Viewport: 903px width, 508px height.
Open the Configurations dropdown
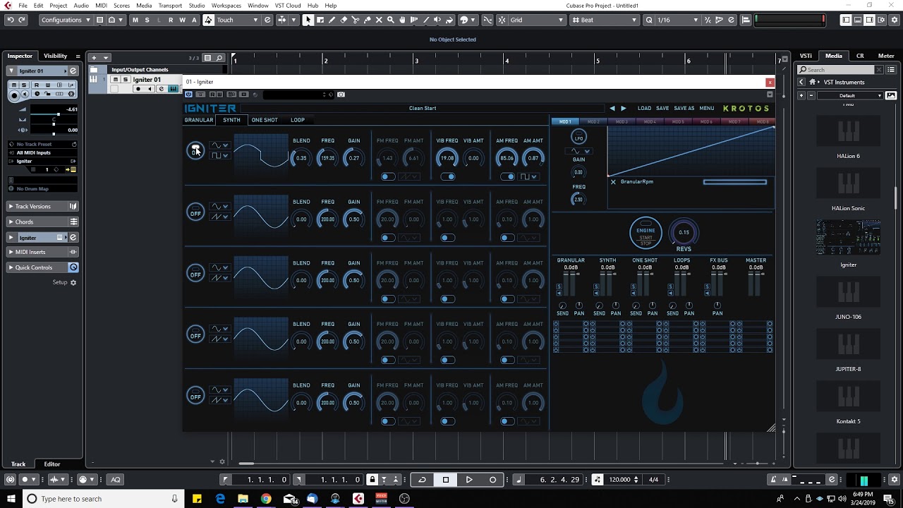(66, 20)
